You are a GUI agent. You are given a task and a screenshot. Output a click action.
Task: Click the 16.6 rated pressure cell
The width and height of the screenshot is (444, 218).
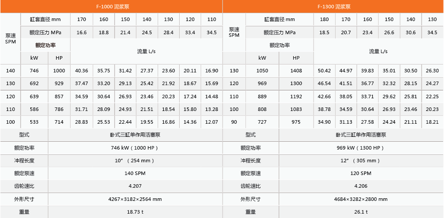pyautogui.click(x=82, y=32)
